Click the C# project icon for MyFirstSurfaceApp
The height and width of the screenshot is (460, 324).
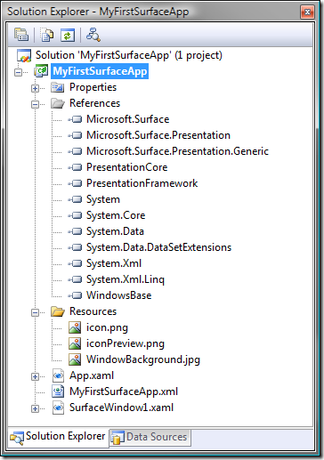coord(41,71)
